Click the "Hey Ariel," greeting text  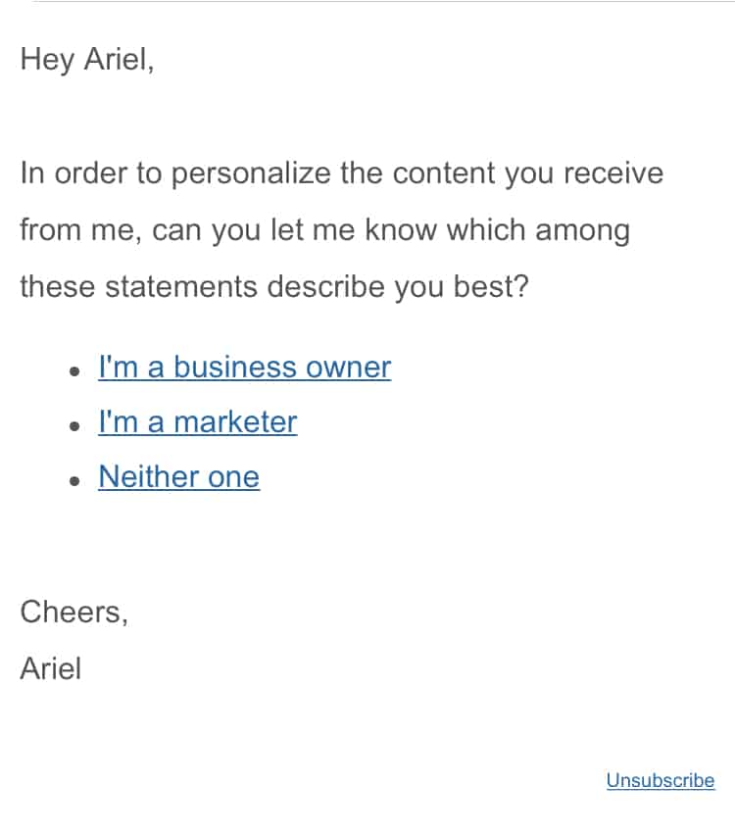pyautogui.click(x=87, y=60)
